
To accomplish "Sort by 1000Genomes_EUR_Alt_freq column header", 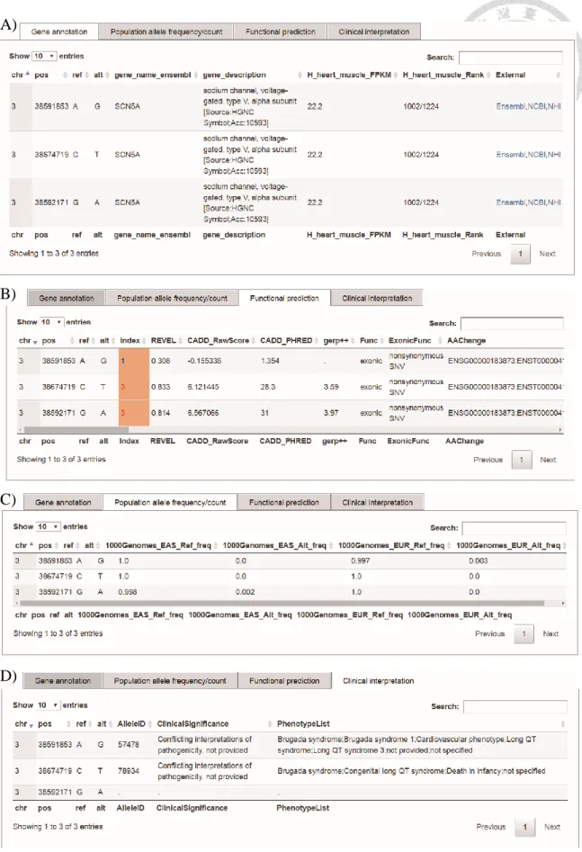I will (x=508, y=545).
